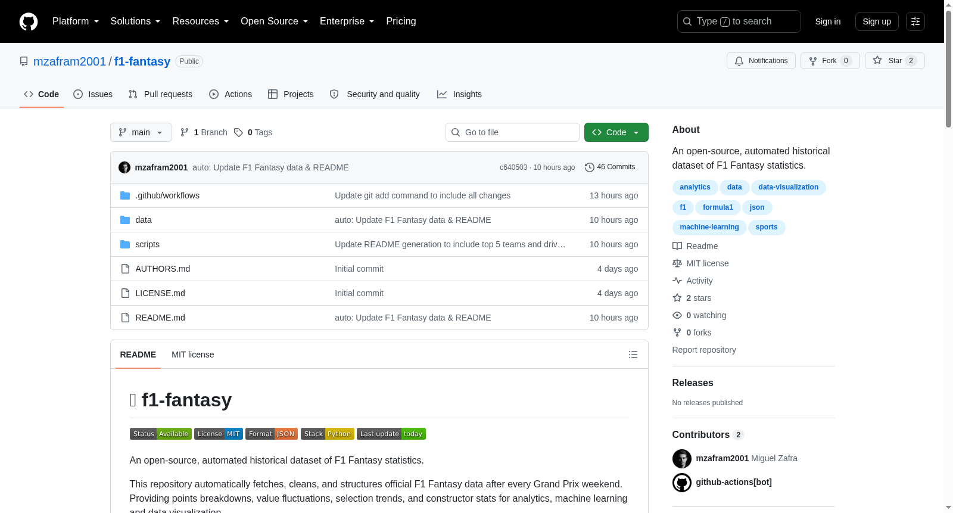View the 0 watching link

tap(699, 315)
